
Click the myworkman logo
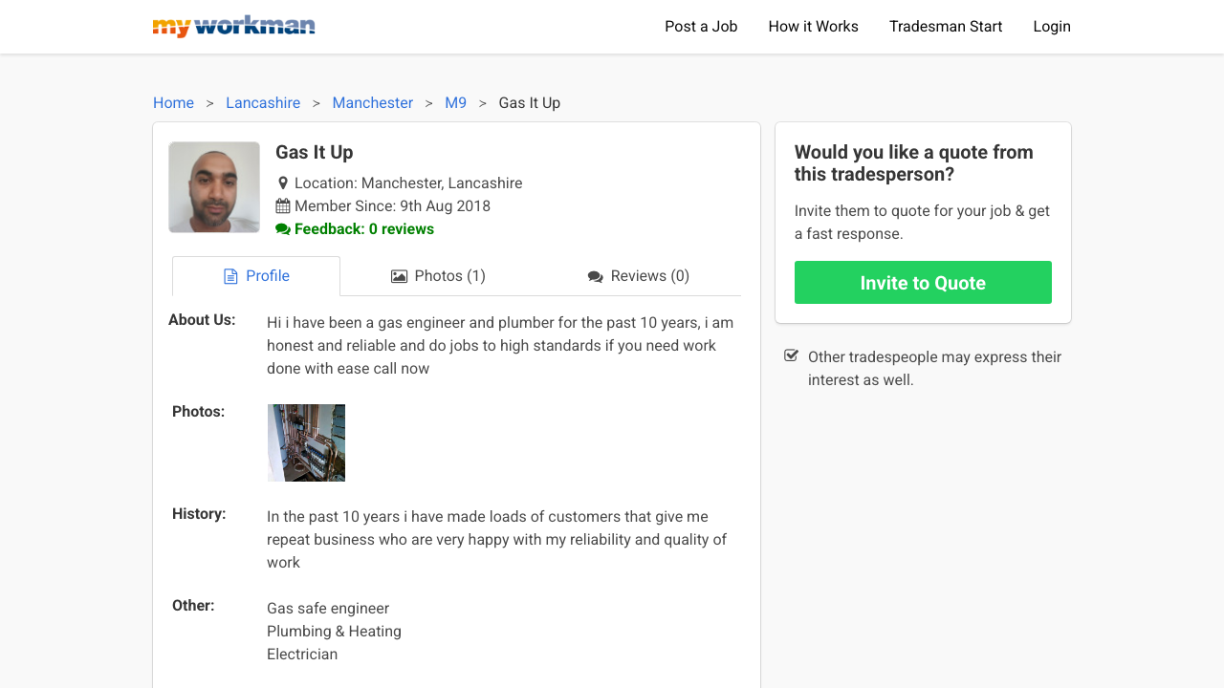coord(233,27)
